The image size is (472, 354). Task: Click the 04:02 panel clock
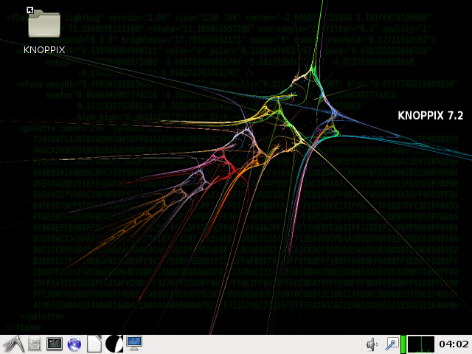(454, 344)
